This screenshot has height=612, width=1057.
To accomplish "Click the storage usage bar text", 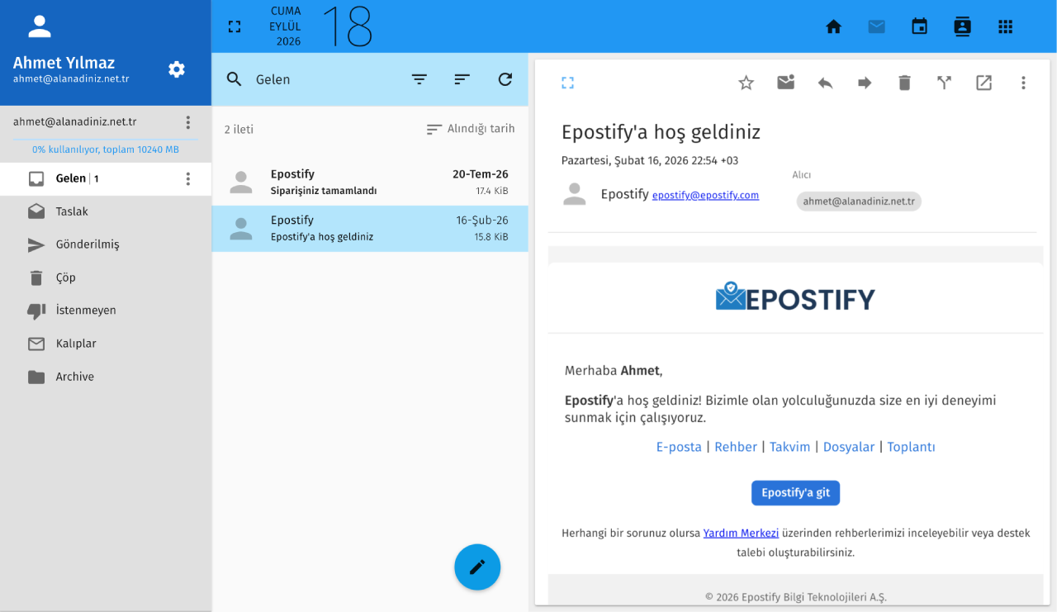I will [x=106, y=149].
